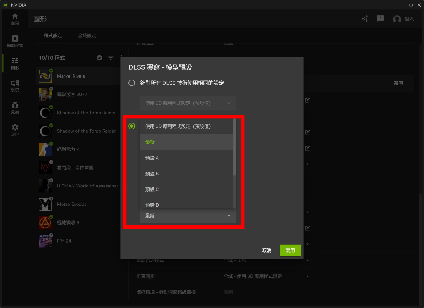The image size is (424, 308).
Task: Select 電馭叛客 2077 game icon
Action: (45, 94)
